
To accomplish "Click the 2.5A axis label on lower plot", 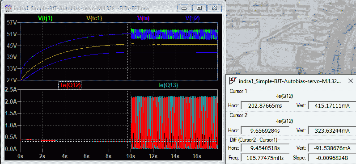I will click(x=11, y=90).
